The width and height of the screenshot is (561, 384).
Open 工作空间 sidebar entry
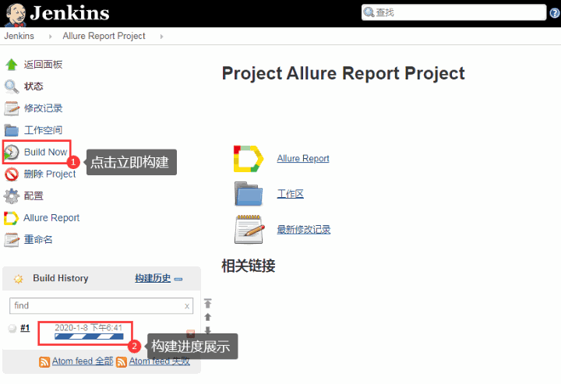point(44,130)
